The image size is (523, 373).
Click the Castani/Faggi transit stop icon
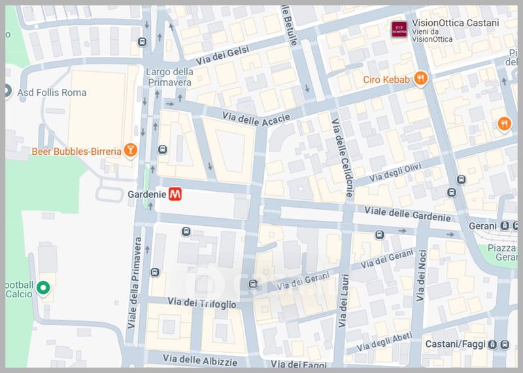(492, 345)
